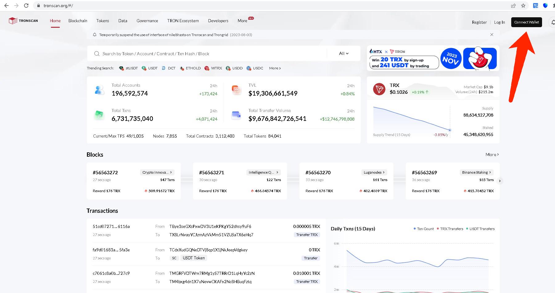Toggle Txn Count chart legend
The height and width of the screenshot is (293, 555).
click(x=424, y=229)
